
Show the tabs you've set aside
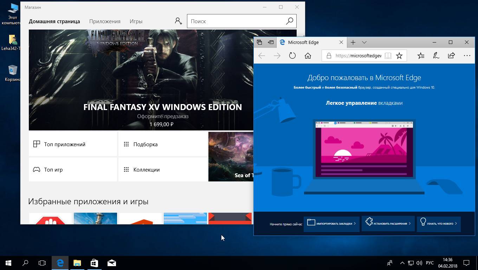[259, 42]
